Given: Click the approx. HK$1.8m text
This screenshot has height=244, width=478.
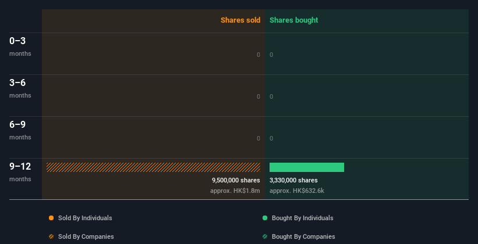Looking at the screenshot, I should pos(235,191).
